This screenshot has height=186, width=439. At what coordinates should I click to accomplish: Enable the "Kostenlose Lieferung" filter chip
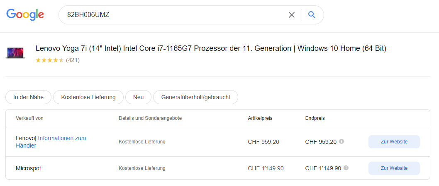click(x=88, y=97)
